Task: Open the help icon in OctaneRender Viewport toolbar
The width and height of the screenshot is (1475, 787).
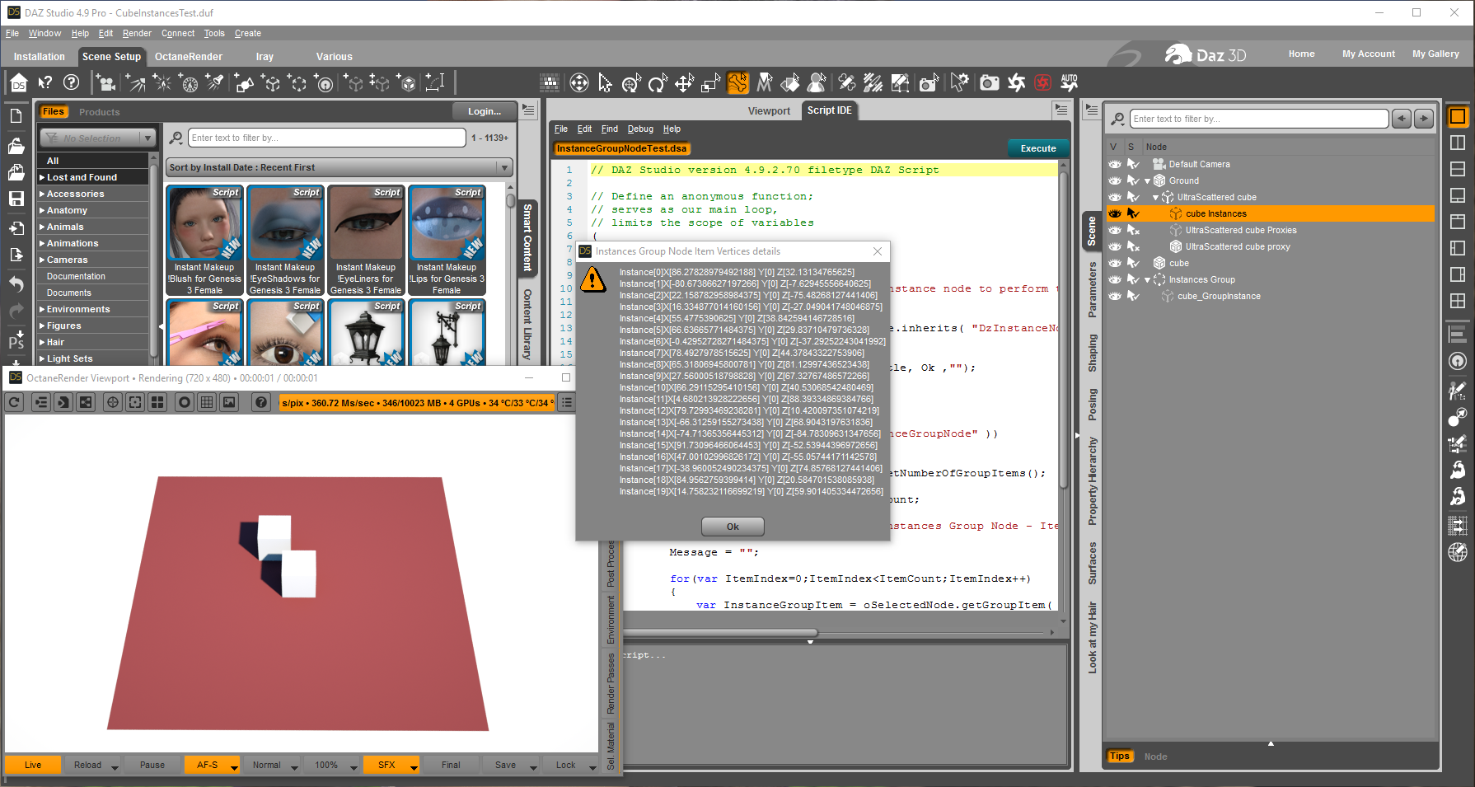Action: click(261, 402)
